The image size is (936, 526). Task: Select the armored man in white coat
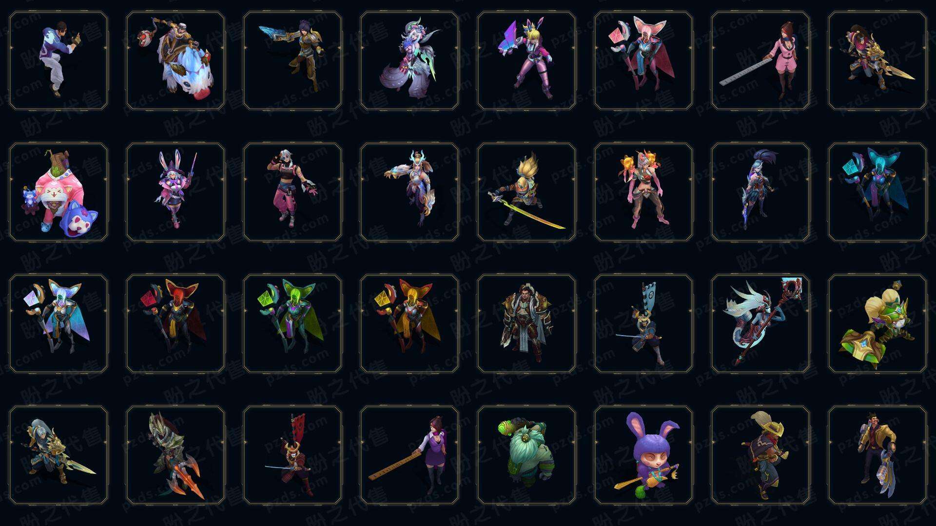[526, 324]
